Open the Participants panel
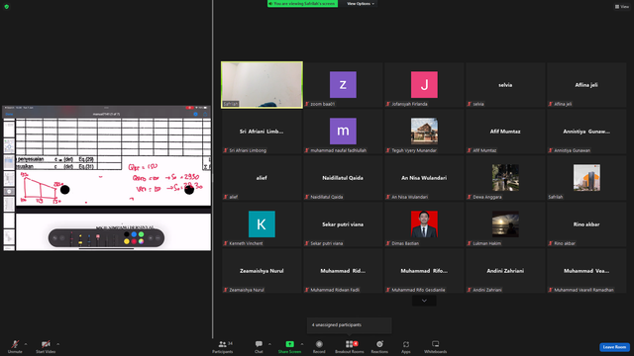 (x=222, y=347)
